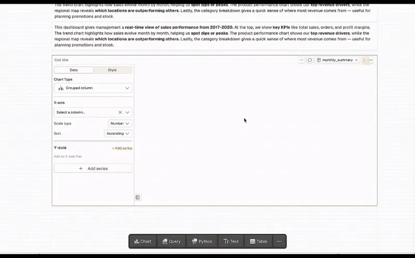This screenshot has width=415, height=258.
Task: Clear the X-axis column selection
Action: [120, 112]
